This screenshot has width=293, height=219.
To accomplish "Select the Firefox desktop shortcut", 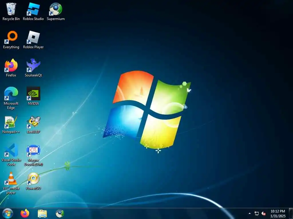I will coord(11,68).
